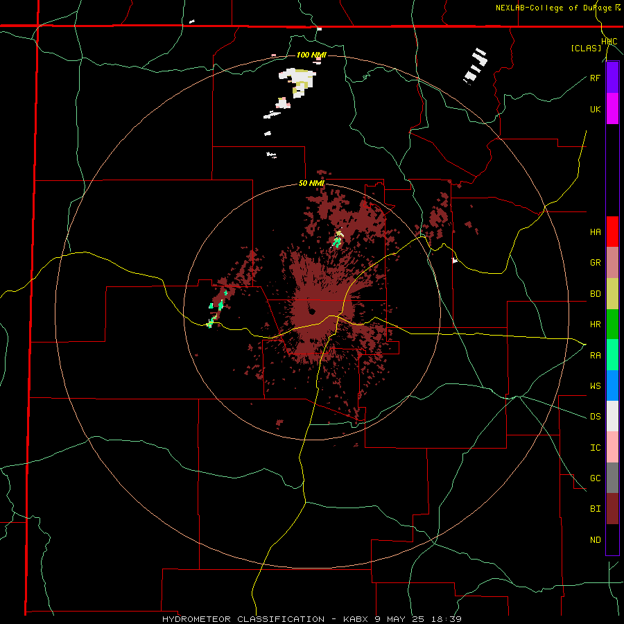Screen dimensions: 624x624
Task: Pick the HR green legend swatch
Action: (x=612, y=324)
